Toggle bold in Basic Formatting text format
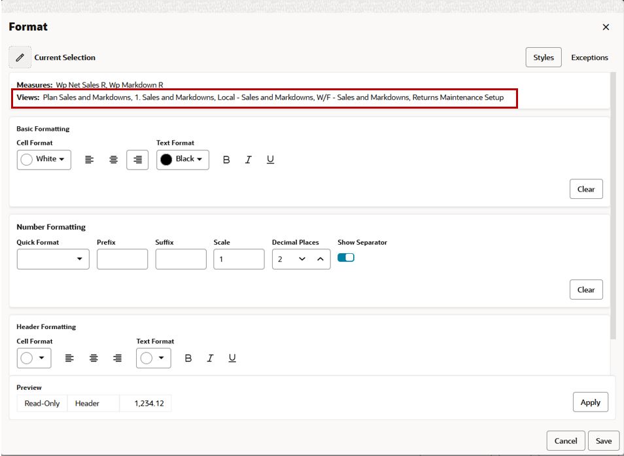This screenshot has width=624, height=456. tap(226, 160)
